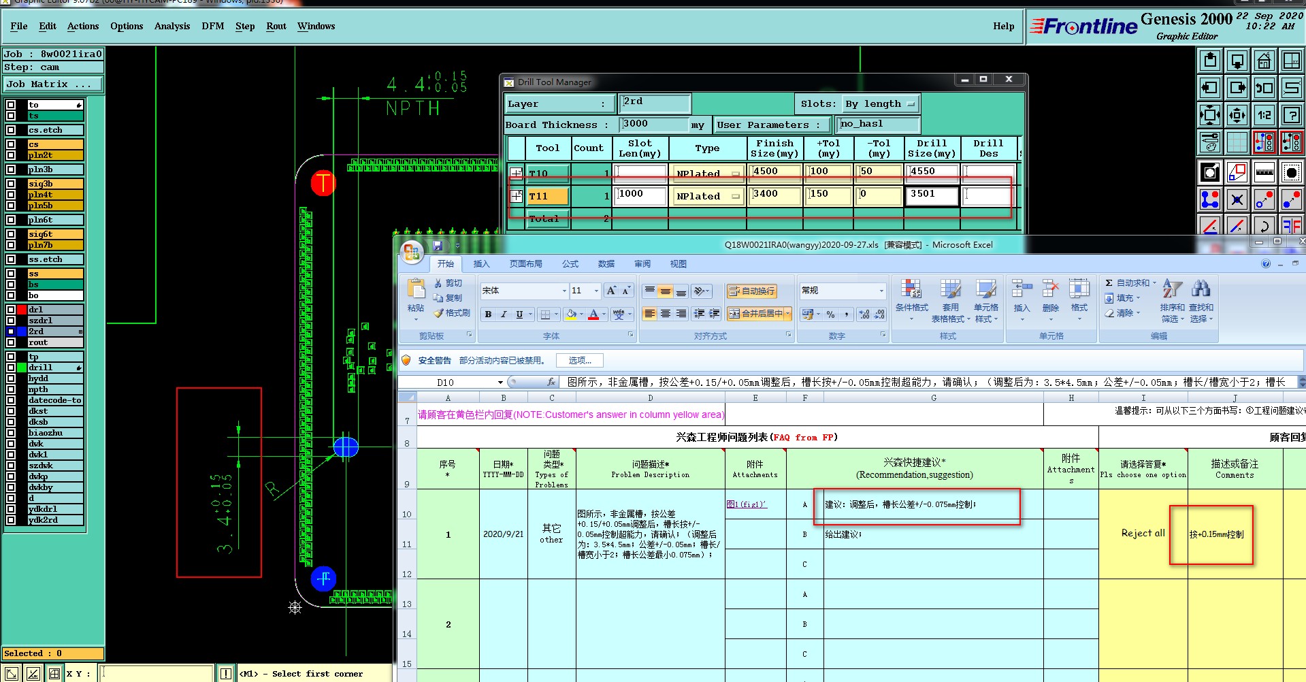Click the fill color yellow swatch button
The height and width of the screenshot is (682, 1306).
[x=571, y=314]
